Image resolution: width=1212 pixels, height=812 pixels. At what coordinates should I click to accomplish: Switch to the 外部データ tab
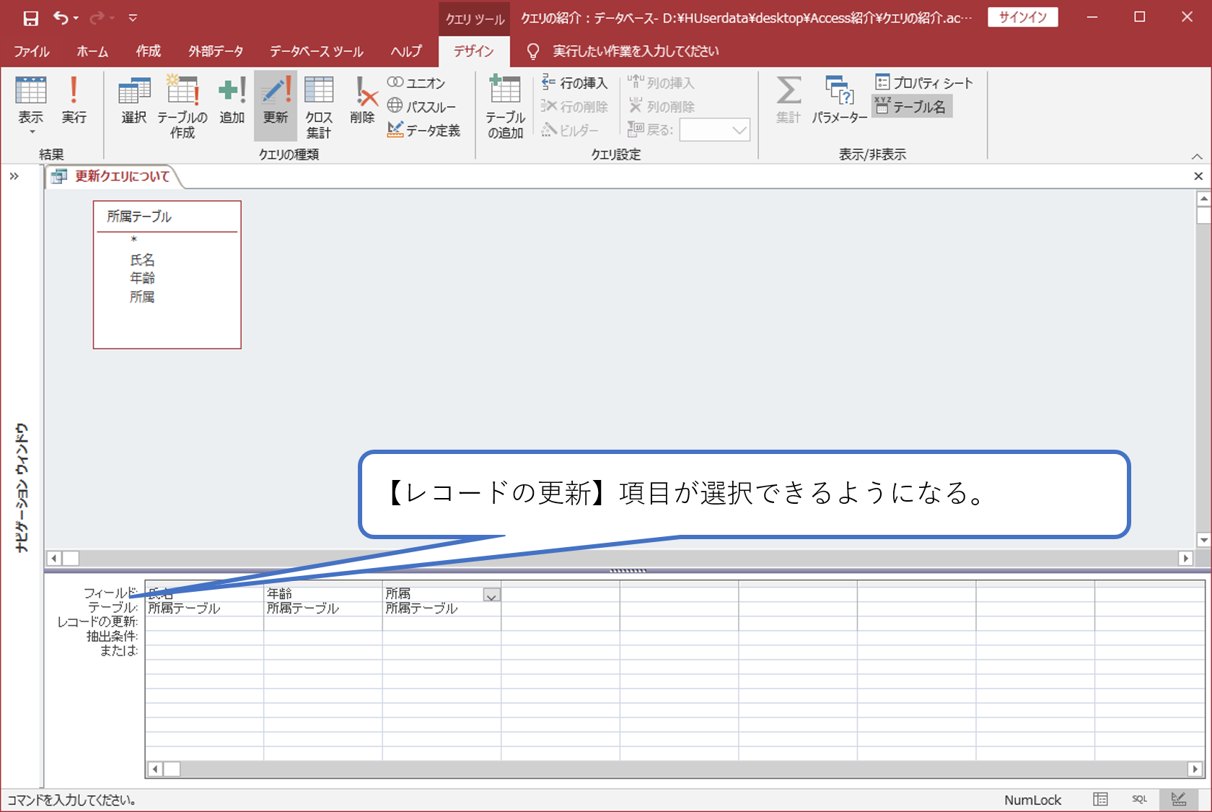pos(216,51)
